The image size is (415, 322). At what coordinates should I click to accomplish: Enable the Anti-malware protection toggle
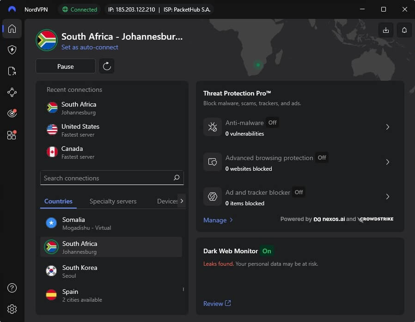[x=272, y=123]
